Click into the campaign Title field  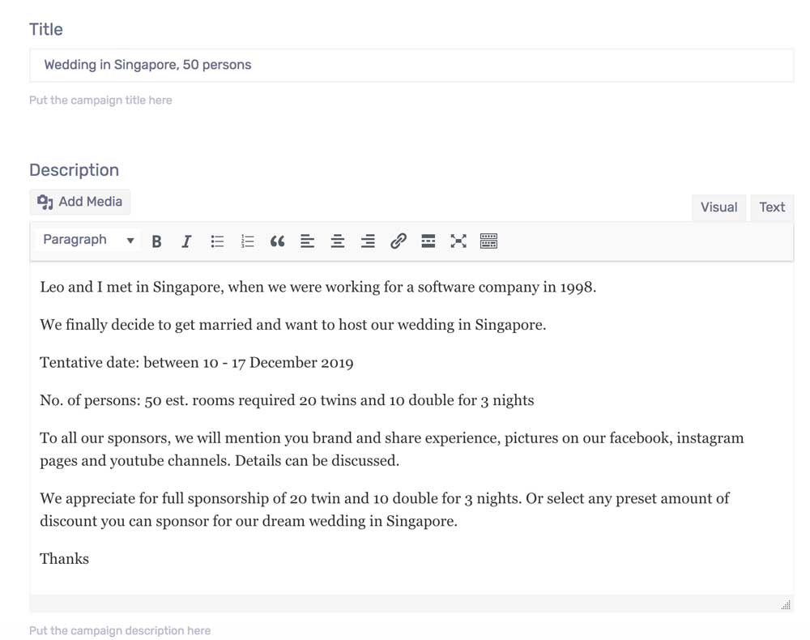point(411,65)
